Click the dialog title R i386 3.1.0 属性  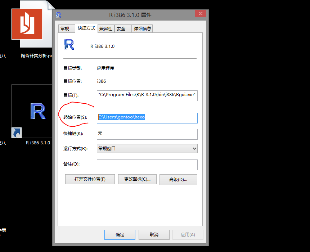(130, 15)
